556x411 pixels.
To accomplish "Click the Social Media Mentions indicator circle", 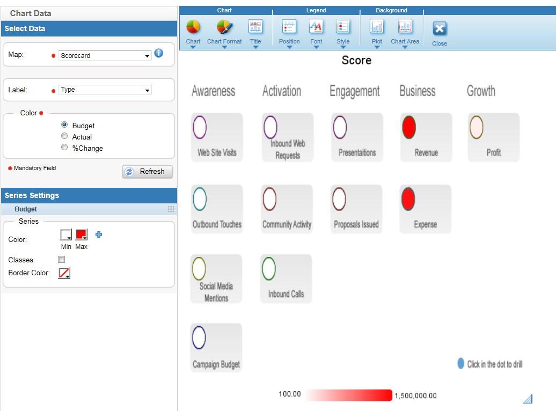I will pos(199,268).
